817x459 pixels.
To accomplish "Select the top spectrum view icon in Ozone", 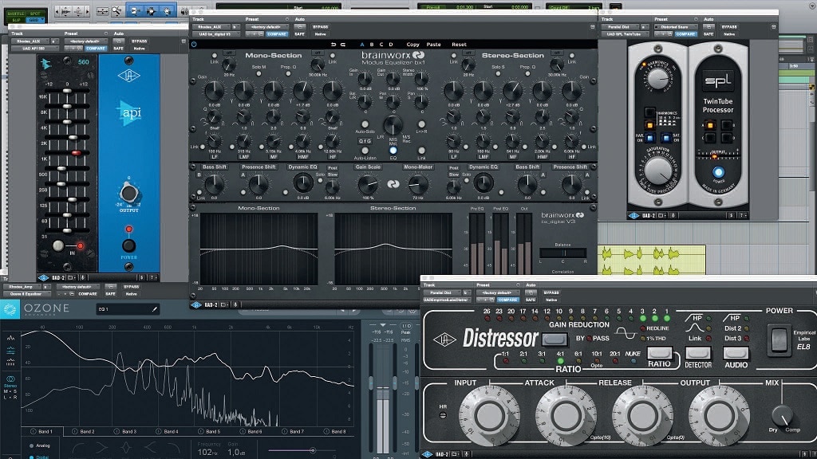I will pos(11,338).
